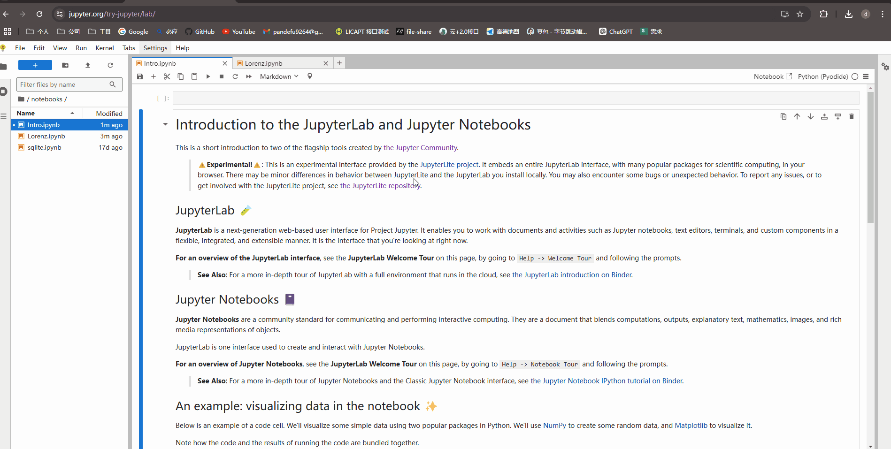Move the cell down with arrow icon
This screenshot has width=891, height=449.
point(811,116)
